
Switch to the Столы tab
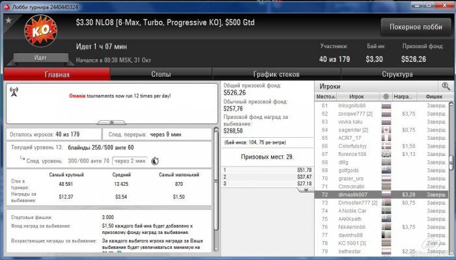[x=161, y=74]
